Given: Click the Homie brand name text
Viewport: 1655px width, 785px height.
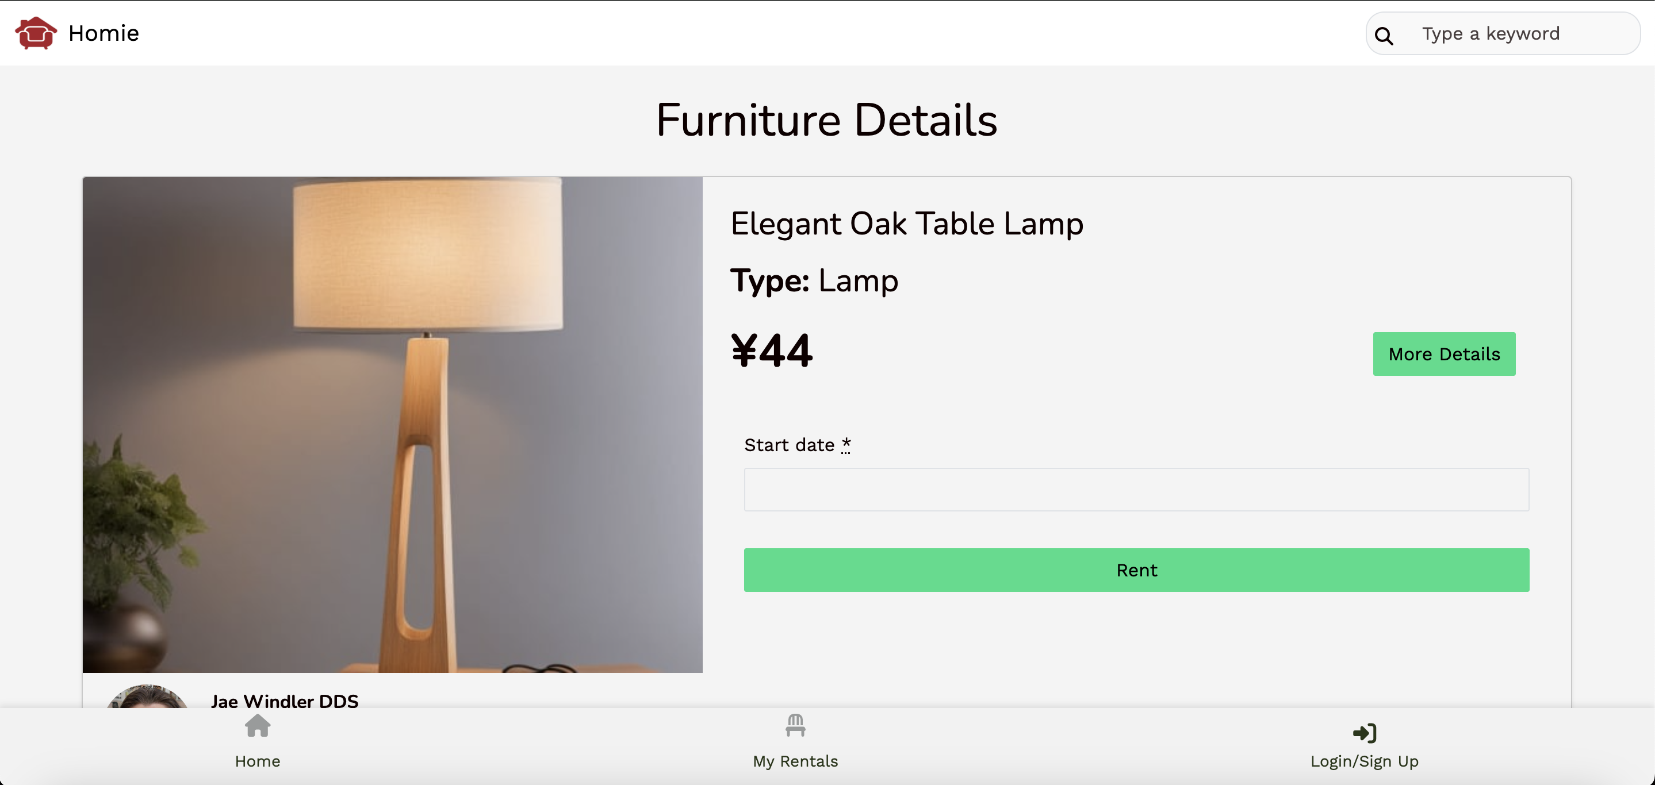Looking at the screenshot, I should pyautogui.click(x=104, y=33).
